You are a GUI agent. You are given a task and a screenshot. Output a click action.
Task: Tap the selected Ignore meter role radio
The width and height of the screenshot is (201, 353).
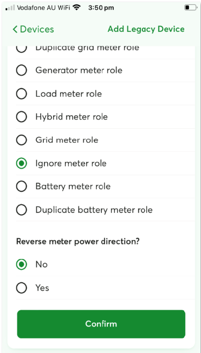(x=22, y=163)
